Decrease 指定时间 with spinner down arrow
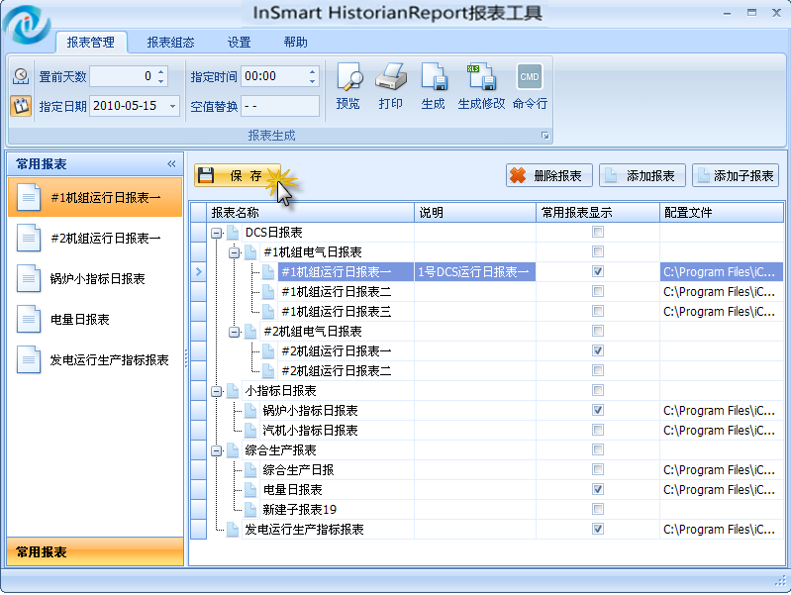The height and width of the screenshot is (595, 791). point(312,81)
